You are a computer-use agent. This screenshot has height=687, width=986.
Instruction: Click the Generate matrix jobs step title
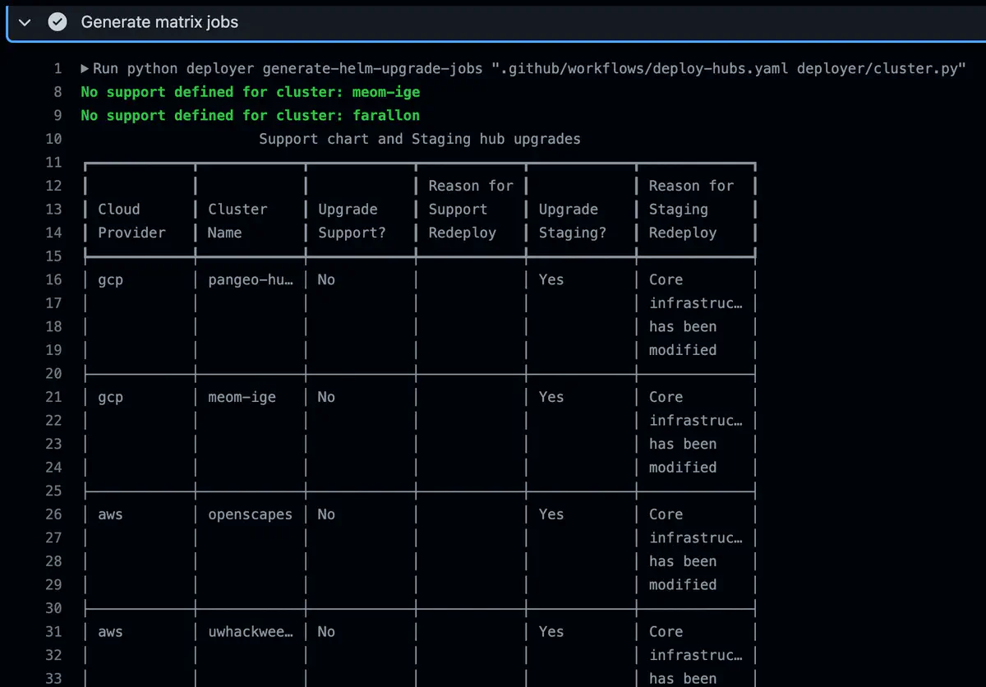tap(159, 22)
